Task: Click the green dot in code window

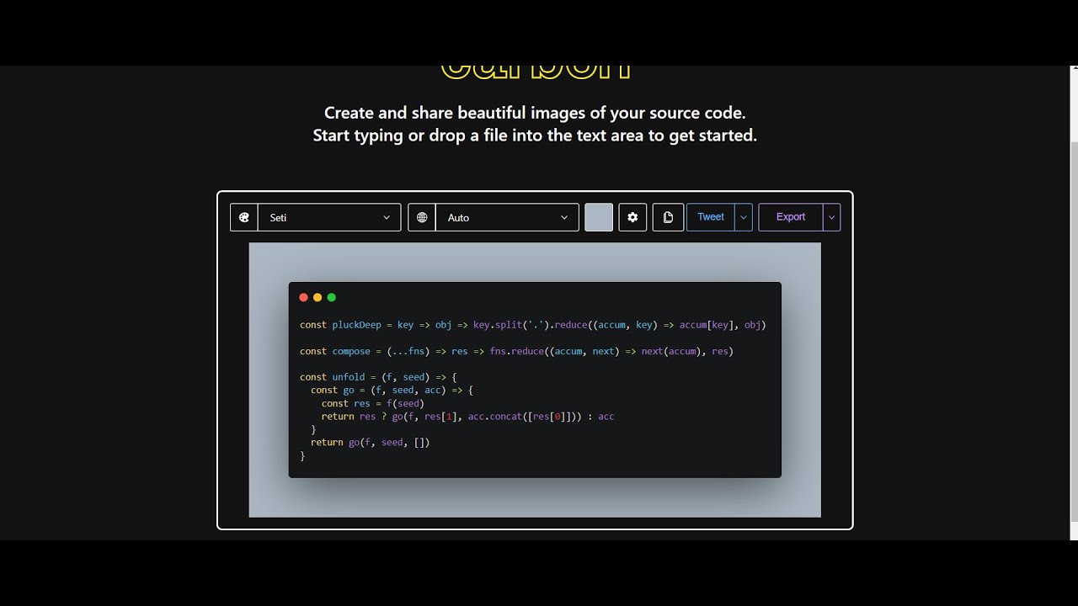Action: (332, 297)
